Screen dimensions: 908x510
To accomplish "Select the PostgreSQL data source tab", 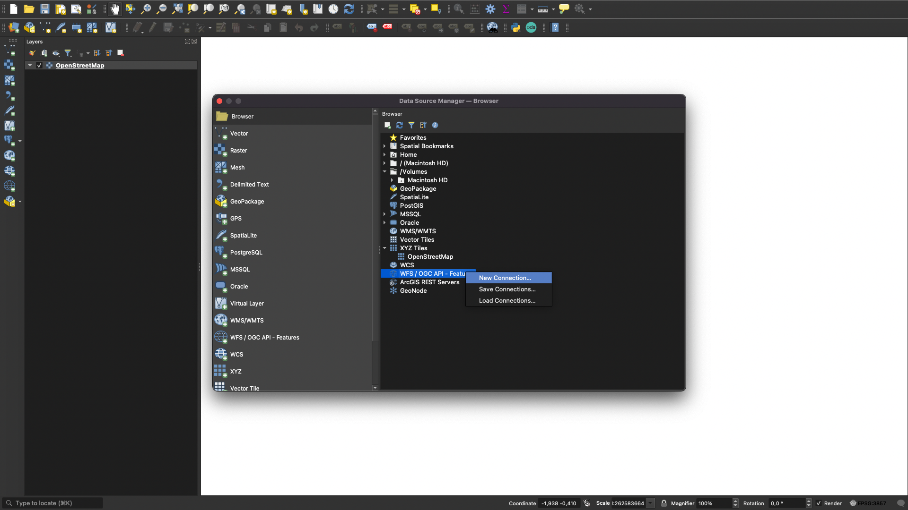I will [246, 253].
